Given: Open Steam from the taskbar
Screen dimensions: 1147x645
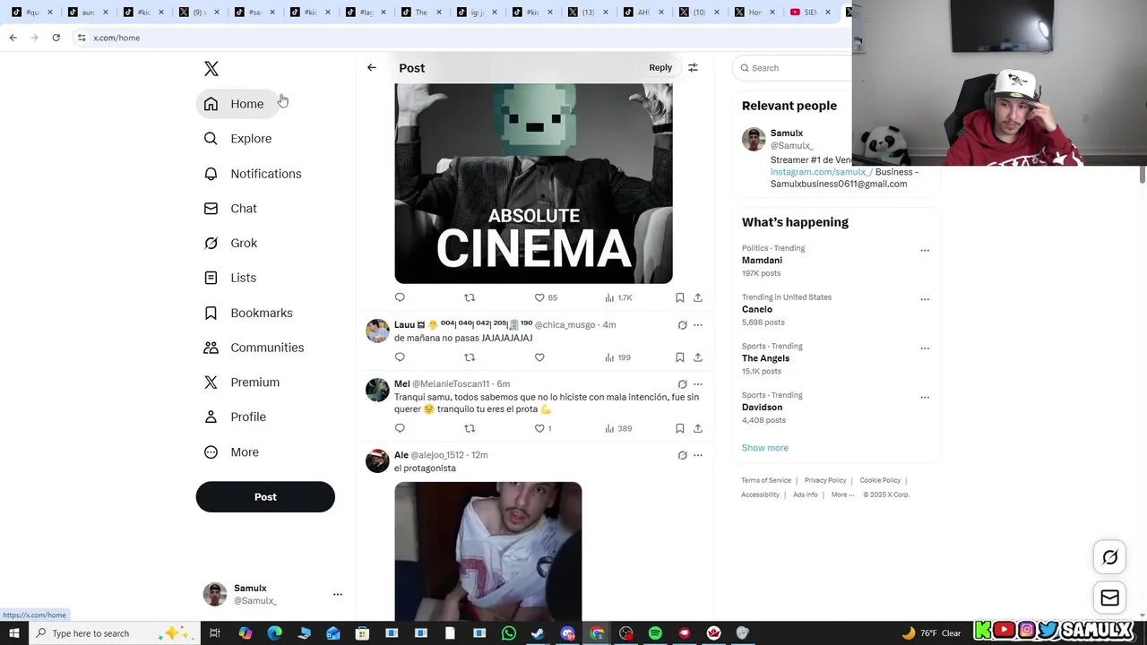Looking at the screenshot, I should [538, 633].
